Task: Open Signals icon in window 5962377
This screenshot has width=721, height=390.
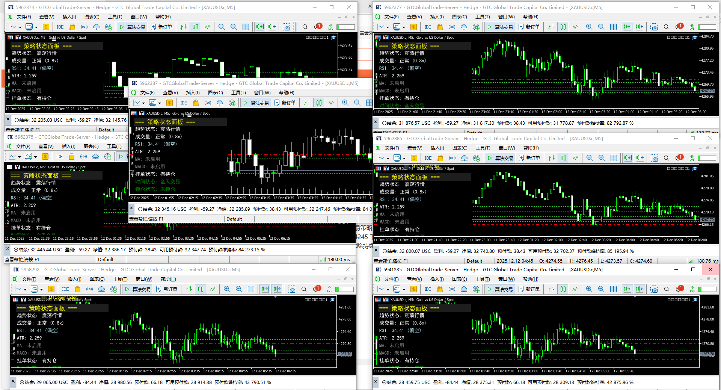Action: (x=452, y=27)
